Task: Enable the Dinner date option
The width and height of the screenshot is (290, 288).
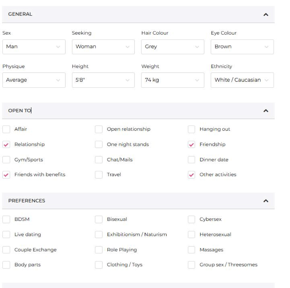Action: [x=191, y=160]
